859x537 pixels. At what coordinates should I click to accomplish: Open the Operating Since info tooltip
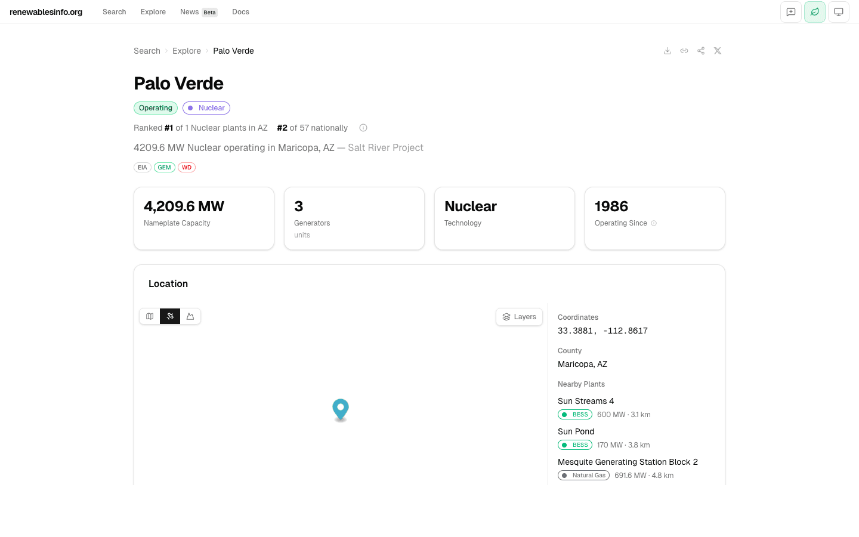(654, 223)
